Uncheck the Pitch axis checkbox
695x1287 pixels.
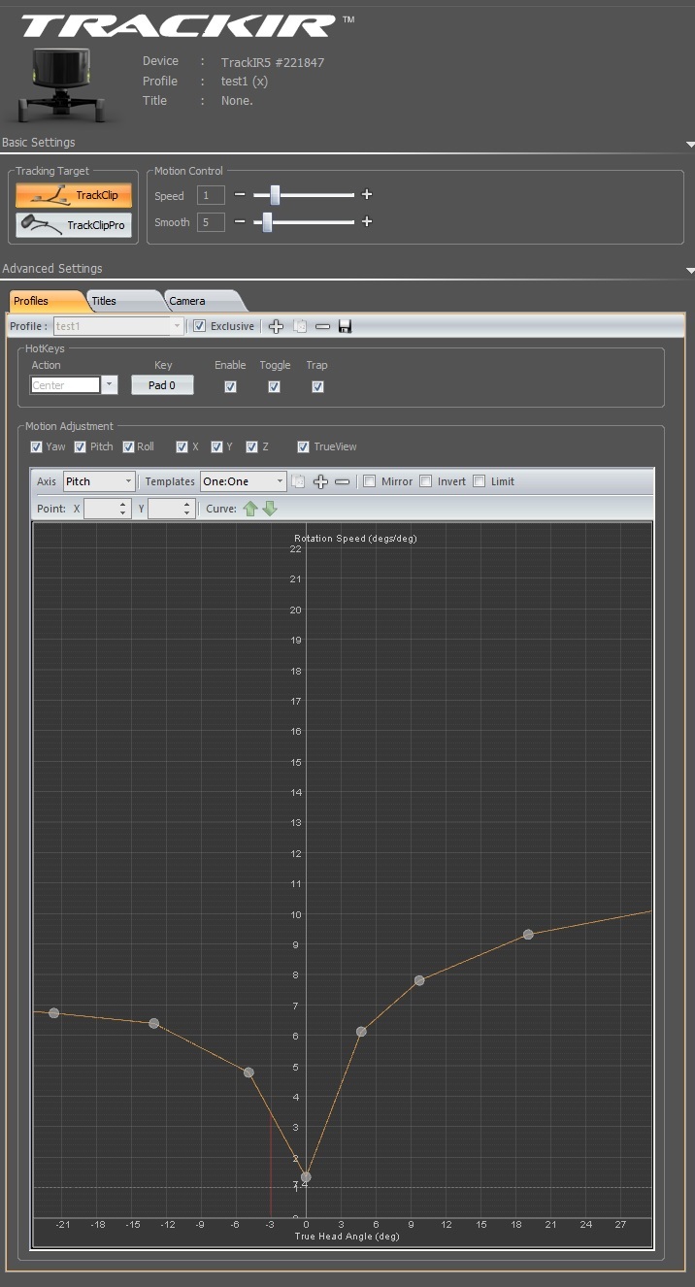pos(80,446)
